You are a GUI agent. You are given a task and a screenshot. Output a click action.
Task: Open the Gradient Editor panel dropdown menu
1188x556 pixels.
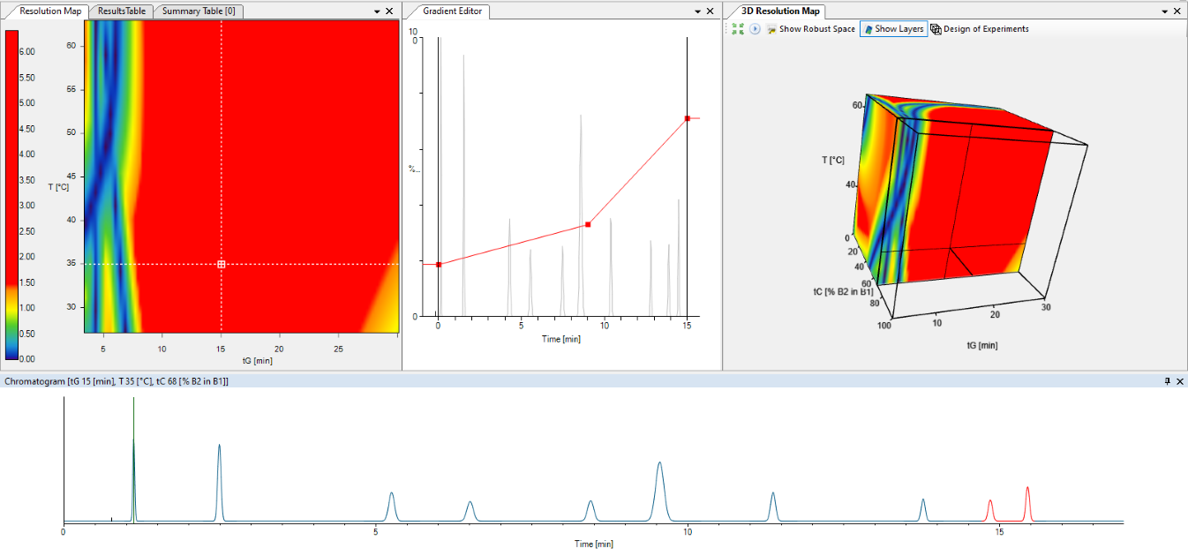696,11
